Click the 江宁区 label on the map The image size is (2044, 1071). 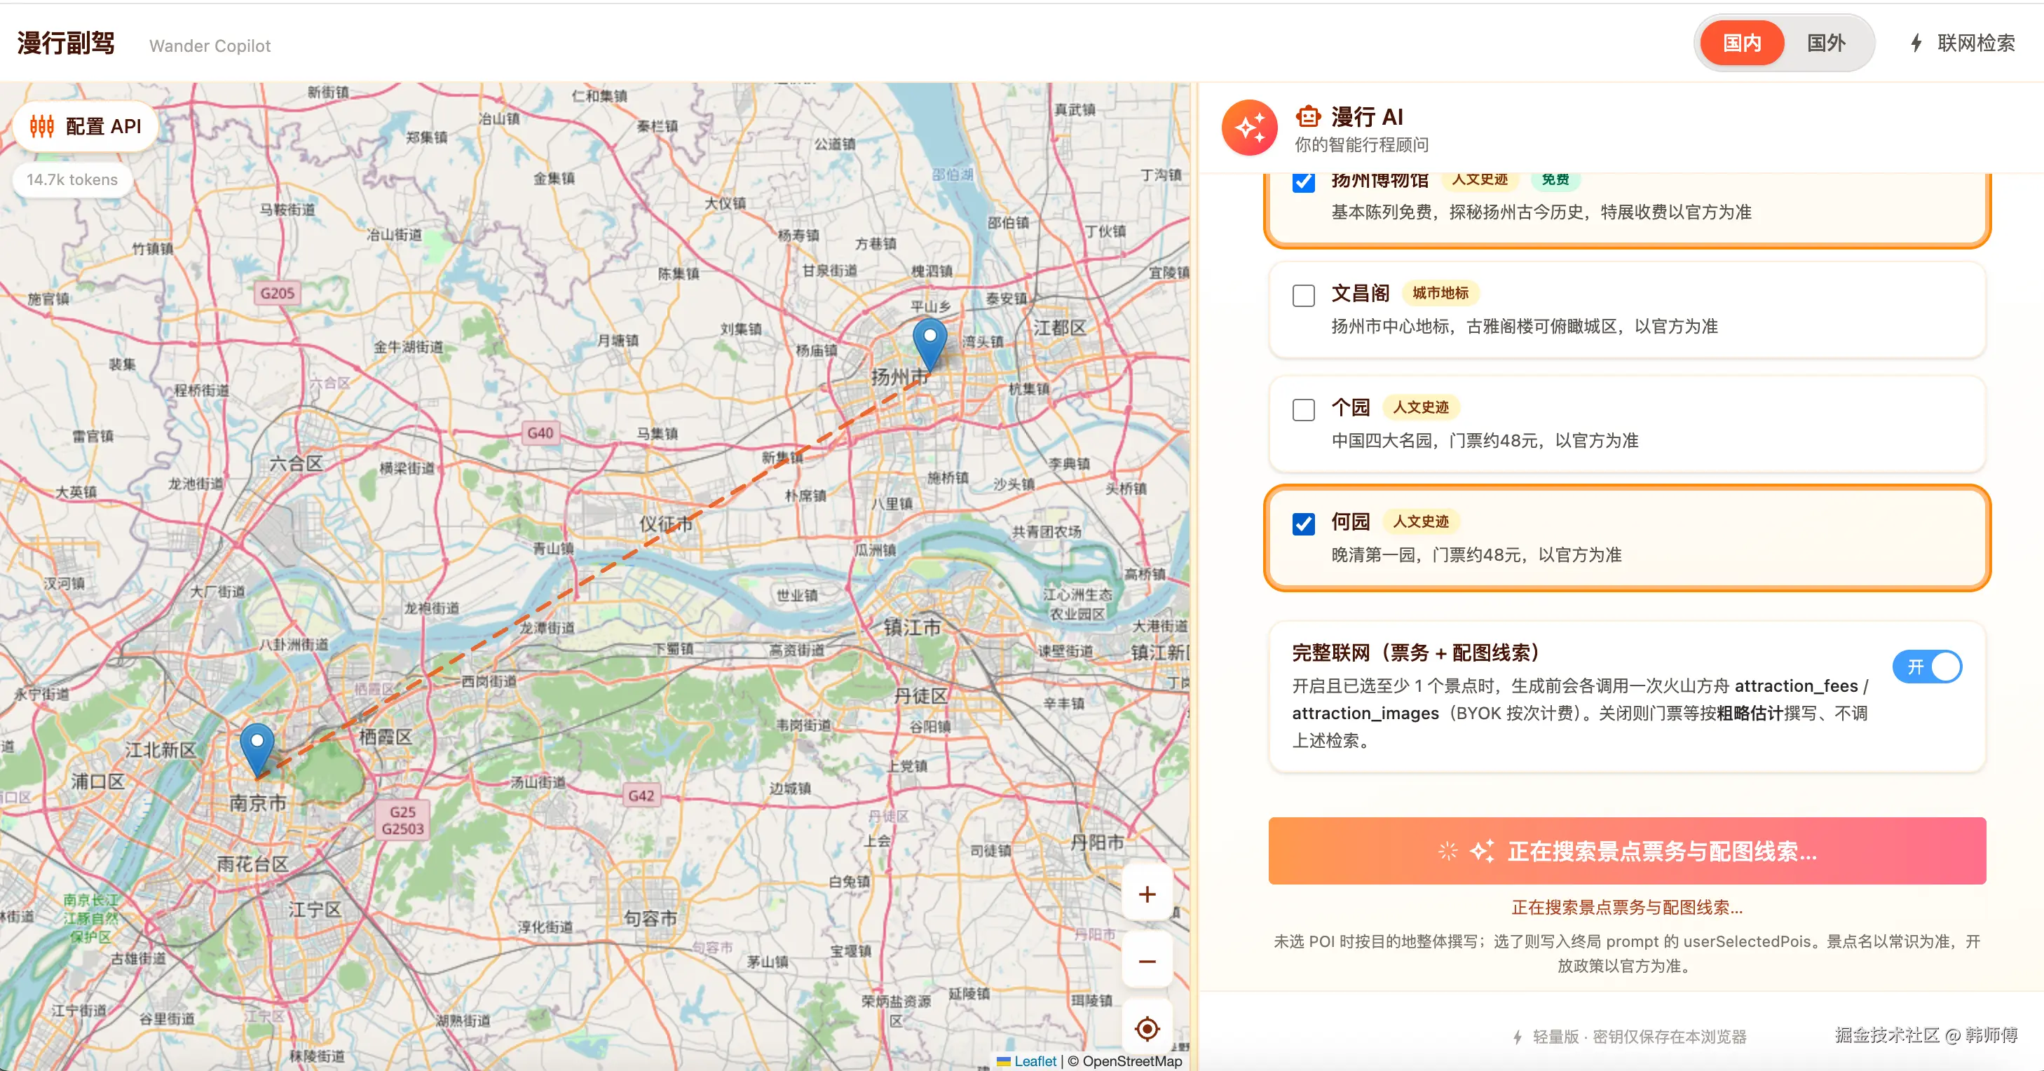coord(314,909)
